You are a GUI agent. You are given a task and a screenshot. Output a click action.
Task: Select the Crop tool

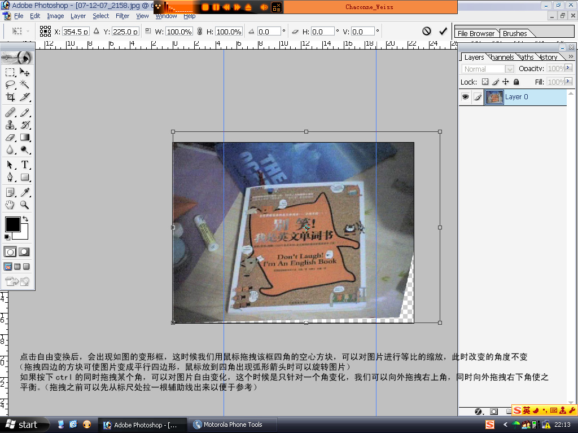point(10,97)
